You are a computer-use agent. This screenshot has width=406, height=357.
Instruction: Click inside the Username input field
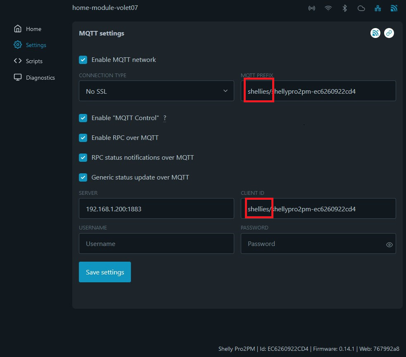pyautogui.click(x=156, y=244)
